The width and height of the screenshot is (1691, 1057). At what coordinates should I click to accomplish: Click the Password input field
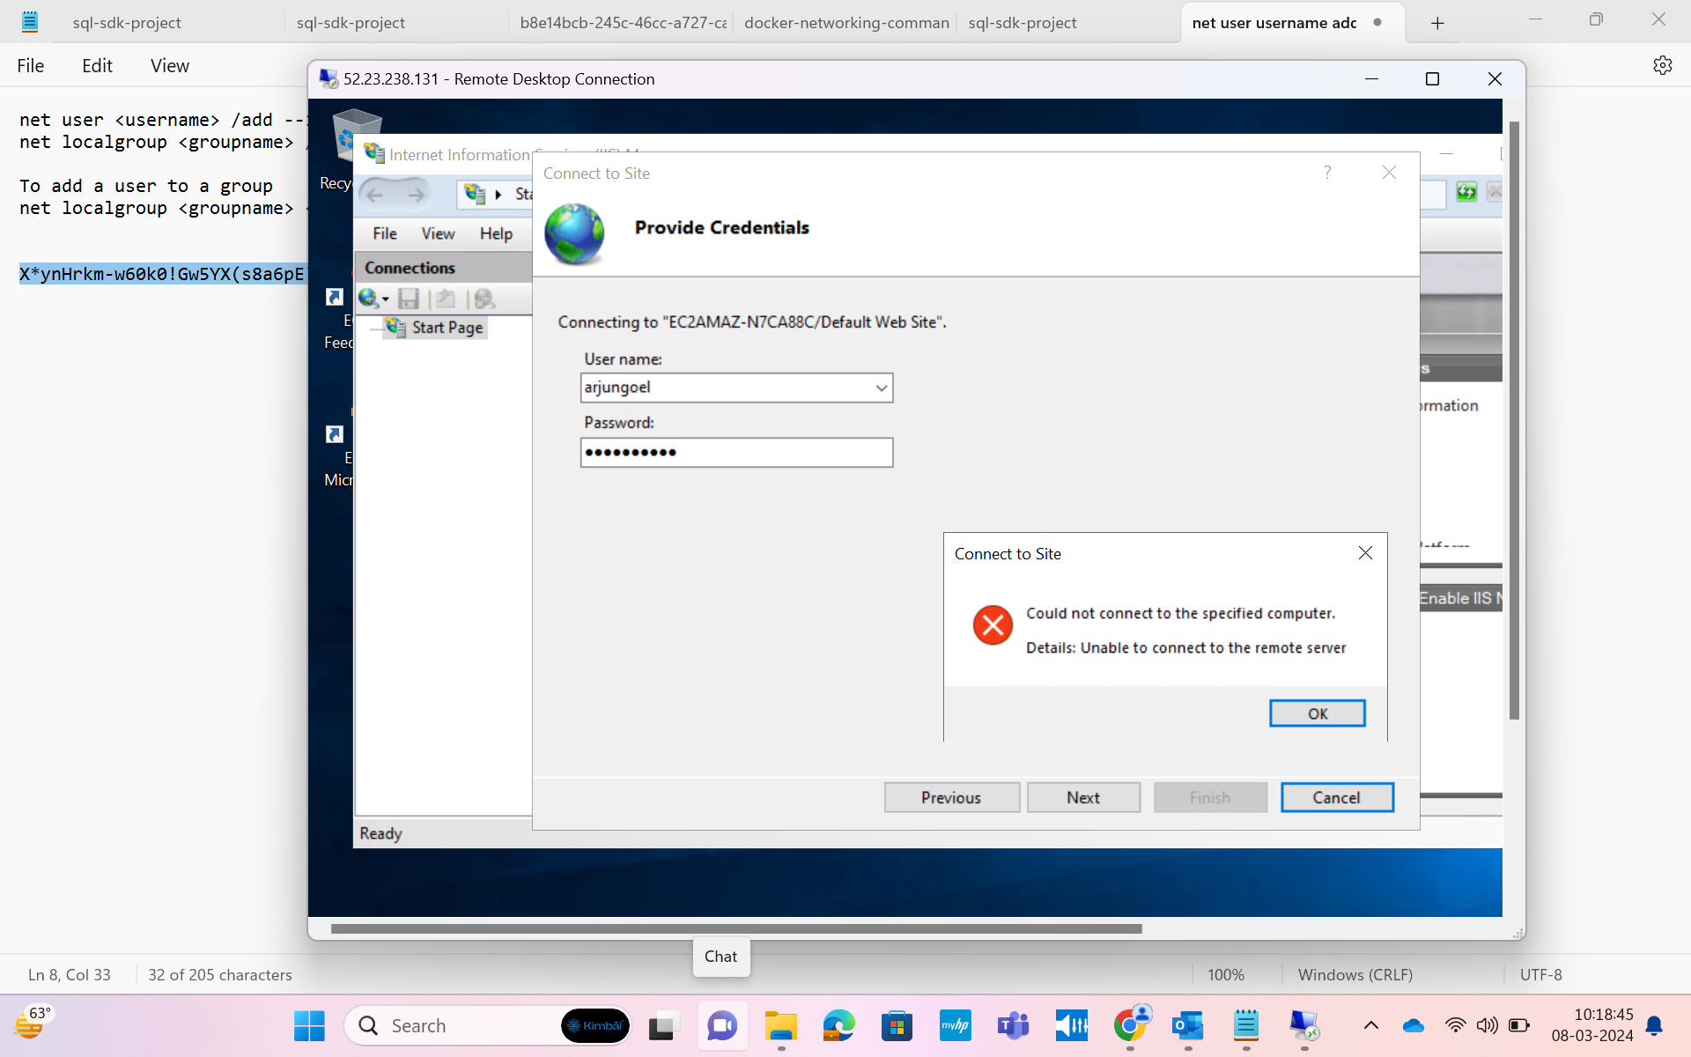pyautogui.click(x=736, y=453)
